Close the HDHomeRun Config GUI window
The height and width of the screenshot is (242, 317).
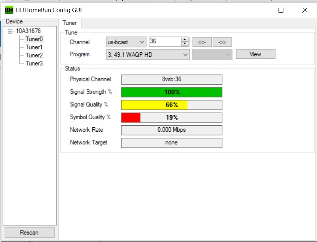[x=305, y=10]
